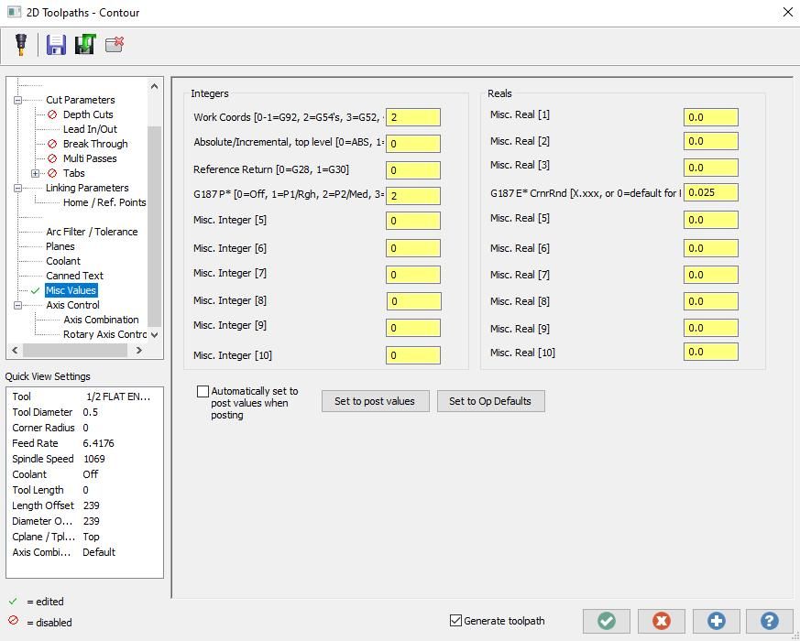
Task: Click the Misc. Real [1] field
Action: click(711, 117)
